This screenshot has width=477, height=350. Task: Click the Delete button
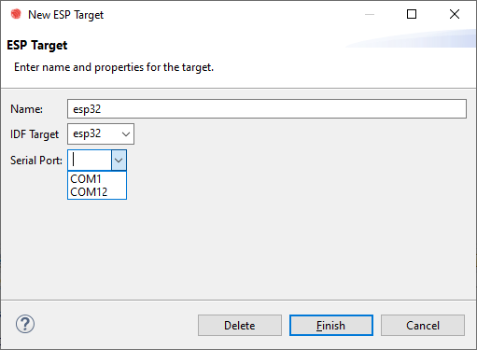click(x=240, y=326)
